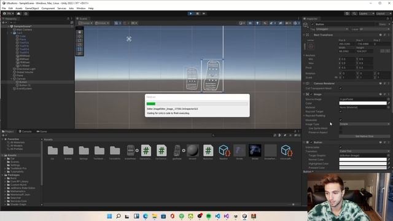Click the Pause button in the toolbar
This screenshot has height=221, width=393.
coord(198,14)
